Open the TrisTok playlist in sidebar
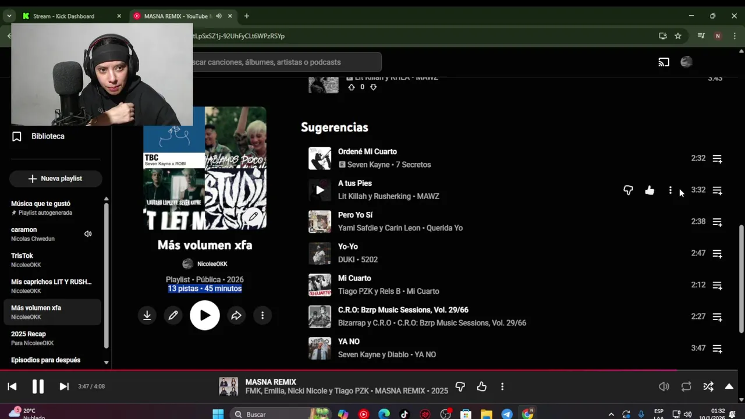This screenshot has width=745, height=419. pos(52,260)
